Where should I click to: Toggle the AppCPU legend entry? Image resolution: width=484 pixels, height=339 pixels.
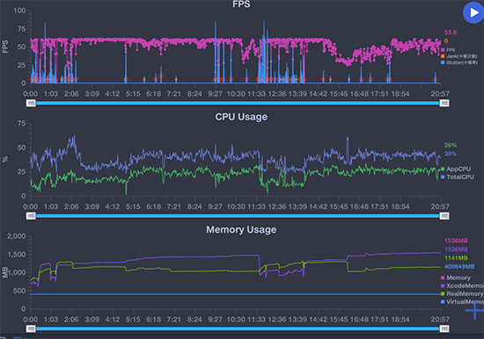coord(456,169)
